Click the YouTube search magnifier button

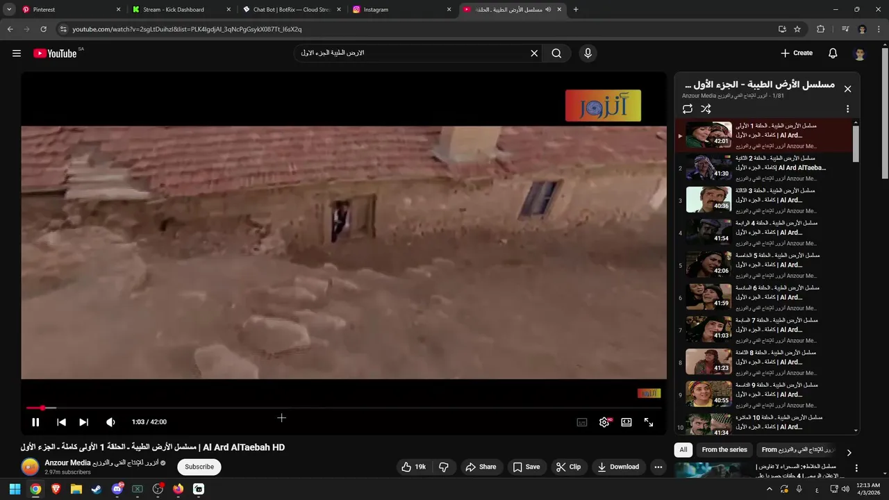coord(556,53)
